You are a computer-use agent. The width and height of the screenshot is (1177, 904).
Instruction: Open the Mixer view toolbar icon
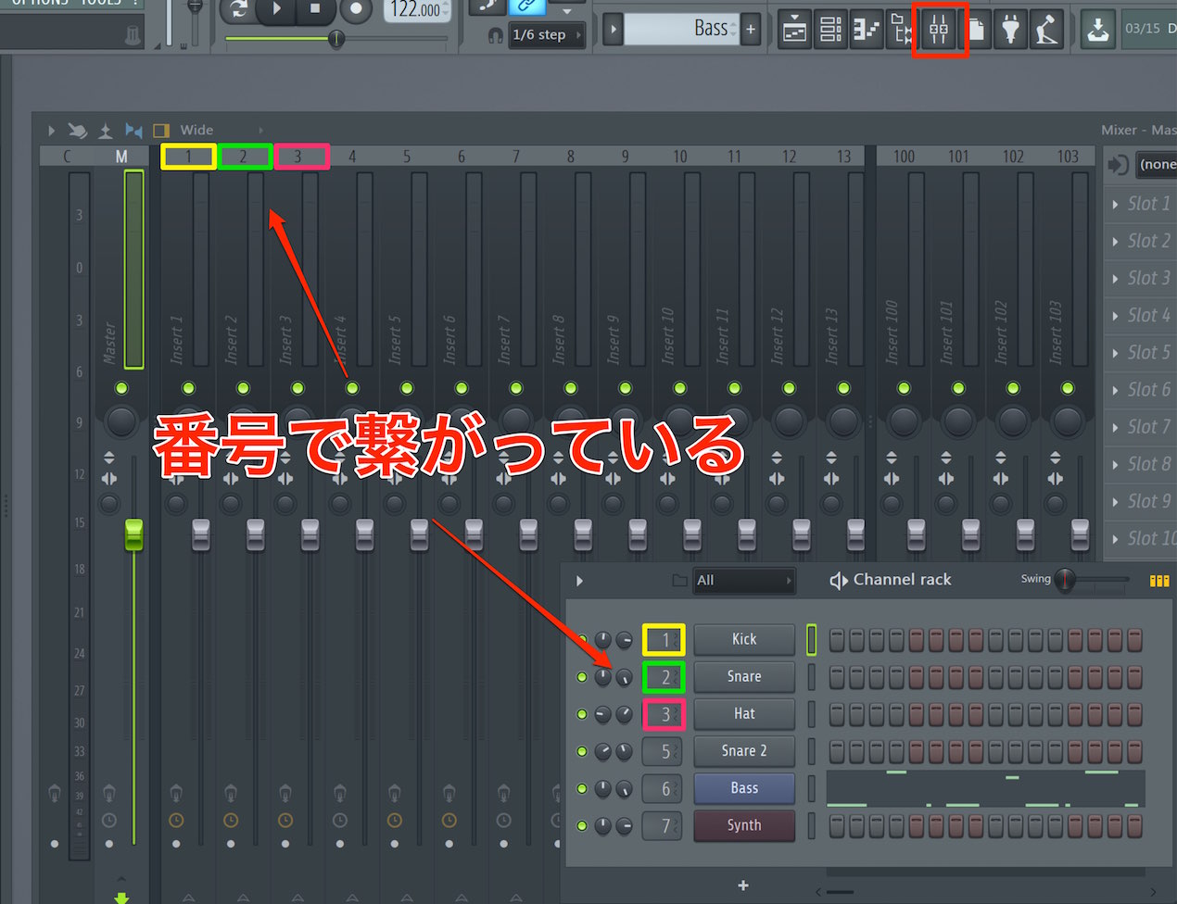[x=939, y=30]
